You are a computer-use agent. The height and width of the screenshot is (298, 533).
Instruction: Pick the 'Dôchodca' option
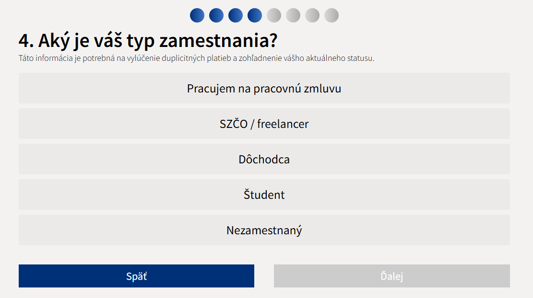point(264,159)
